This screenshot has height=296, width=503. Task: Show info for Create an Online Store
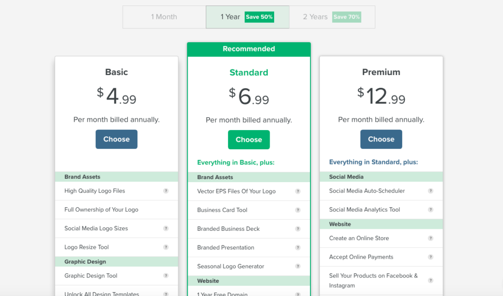(430, 238)
